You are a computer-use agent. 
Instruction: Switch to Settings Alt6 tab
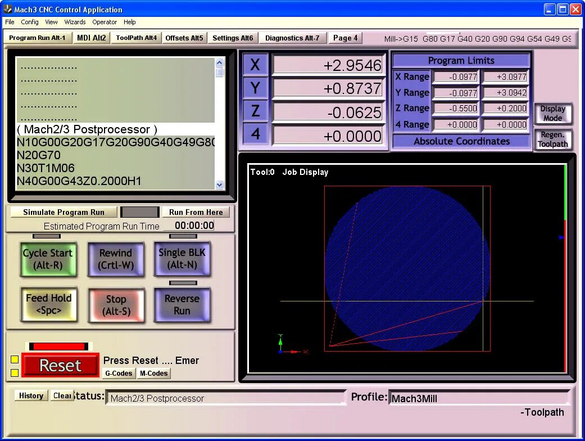click(x=233, y=38)
